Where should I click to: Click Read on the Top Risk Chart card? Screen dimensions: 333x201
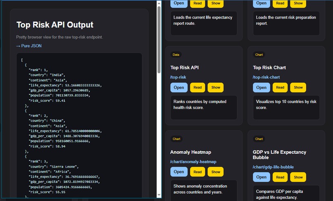coord(280,87)
